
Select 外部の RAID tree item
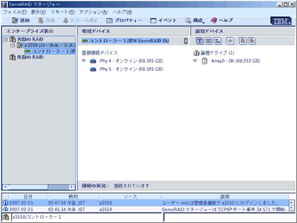click(x=30, y=57)
